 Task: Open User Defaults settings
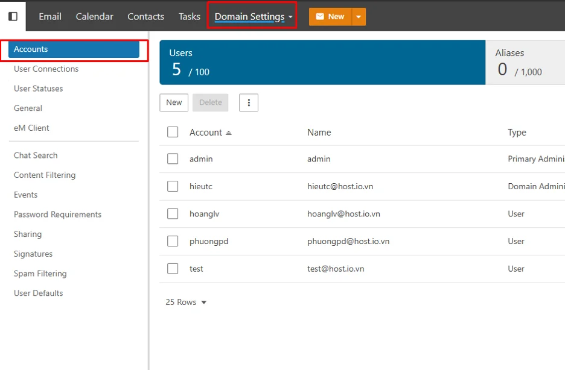tap(38, 293)
